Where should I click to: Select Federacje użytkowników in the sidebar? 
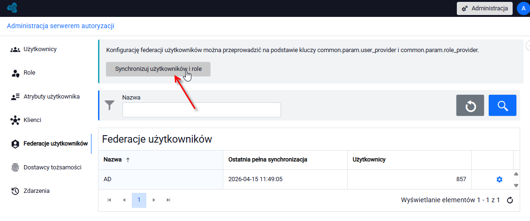click(56, 144)
